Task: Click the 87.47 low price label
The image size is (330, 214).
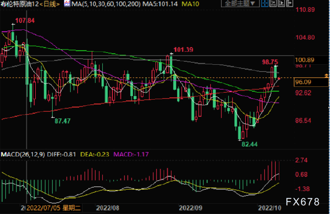Action: [62, 121]
